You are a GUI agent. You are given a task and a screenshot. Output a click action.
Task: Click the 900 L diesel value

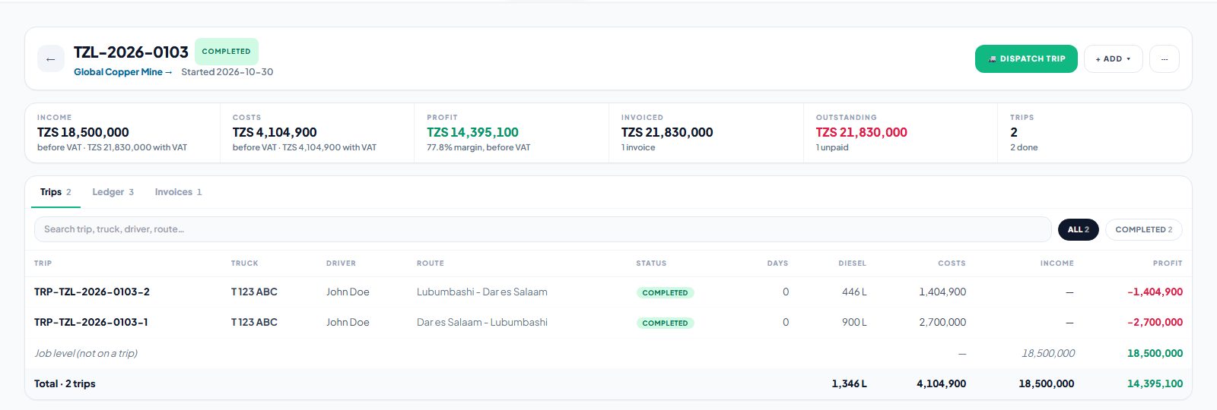854,323
